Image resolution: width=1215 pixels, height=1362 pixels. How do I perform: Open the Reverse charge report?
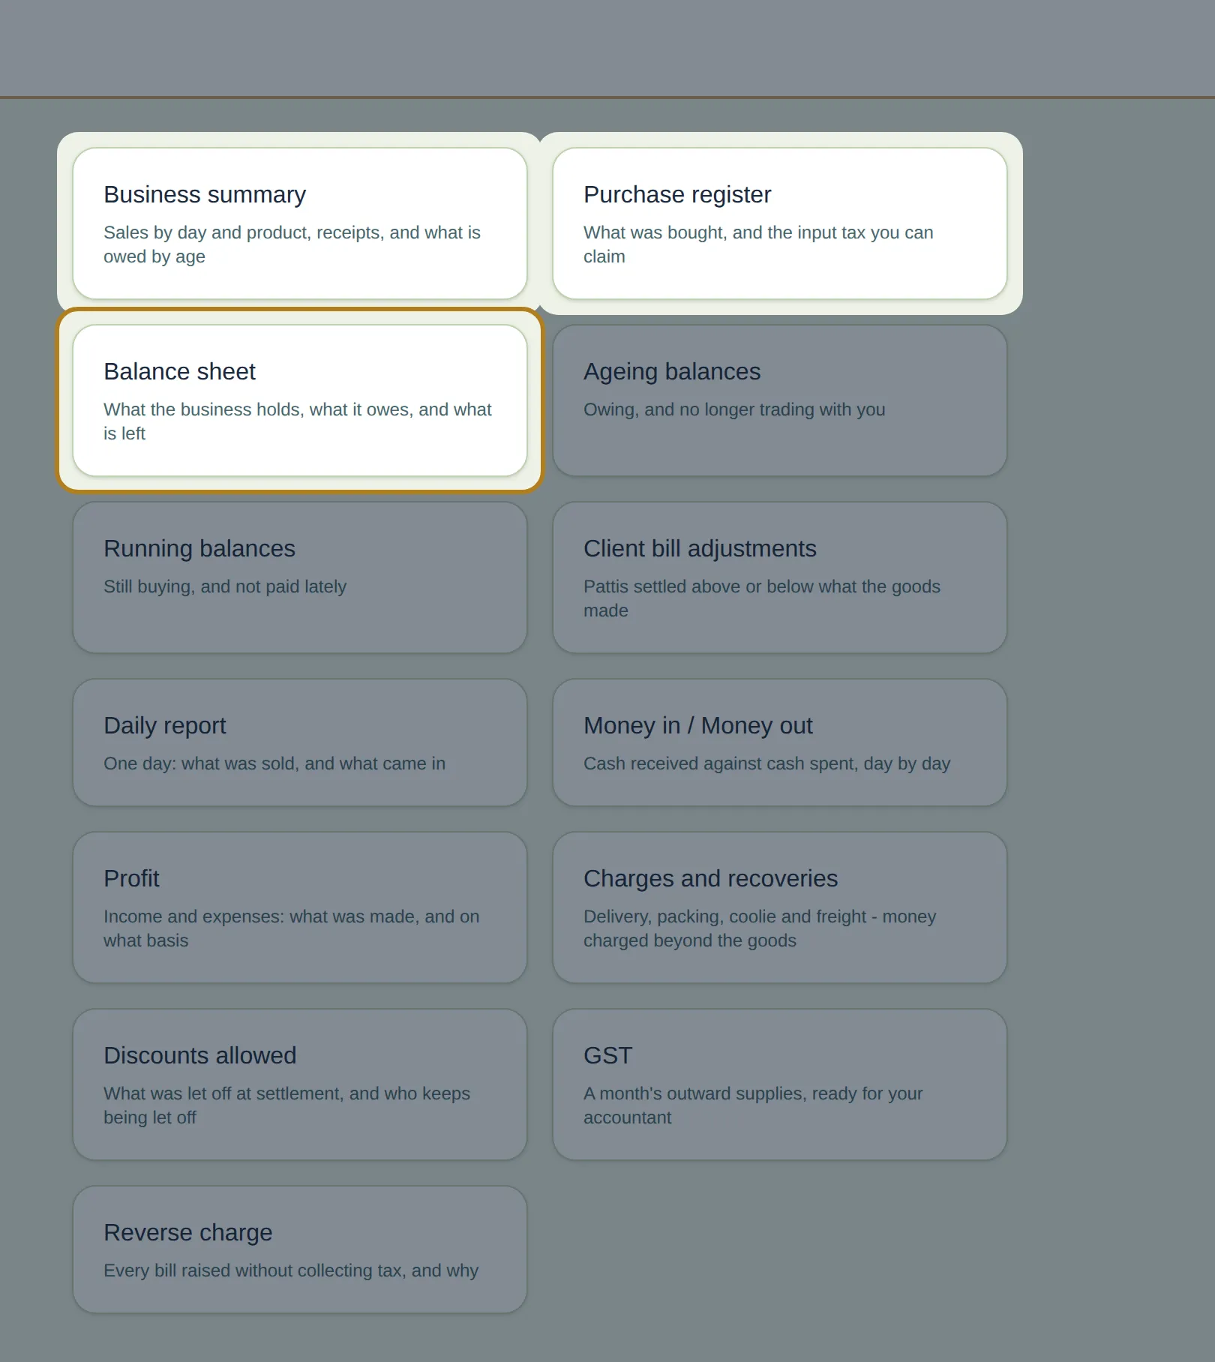[300, 1249]
